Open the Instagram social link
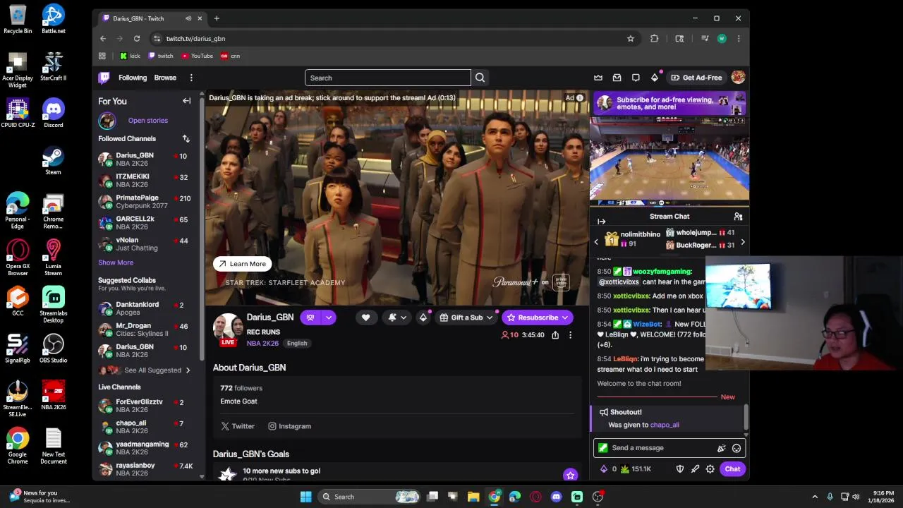 point(289,426)
